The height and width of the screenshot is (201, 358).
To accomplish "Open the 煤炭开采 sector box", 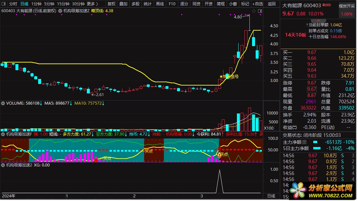I will coord(346,6).
